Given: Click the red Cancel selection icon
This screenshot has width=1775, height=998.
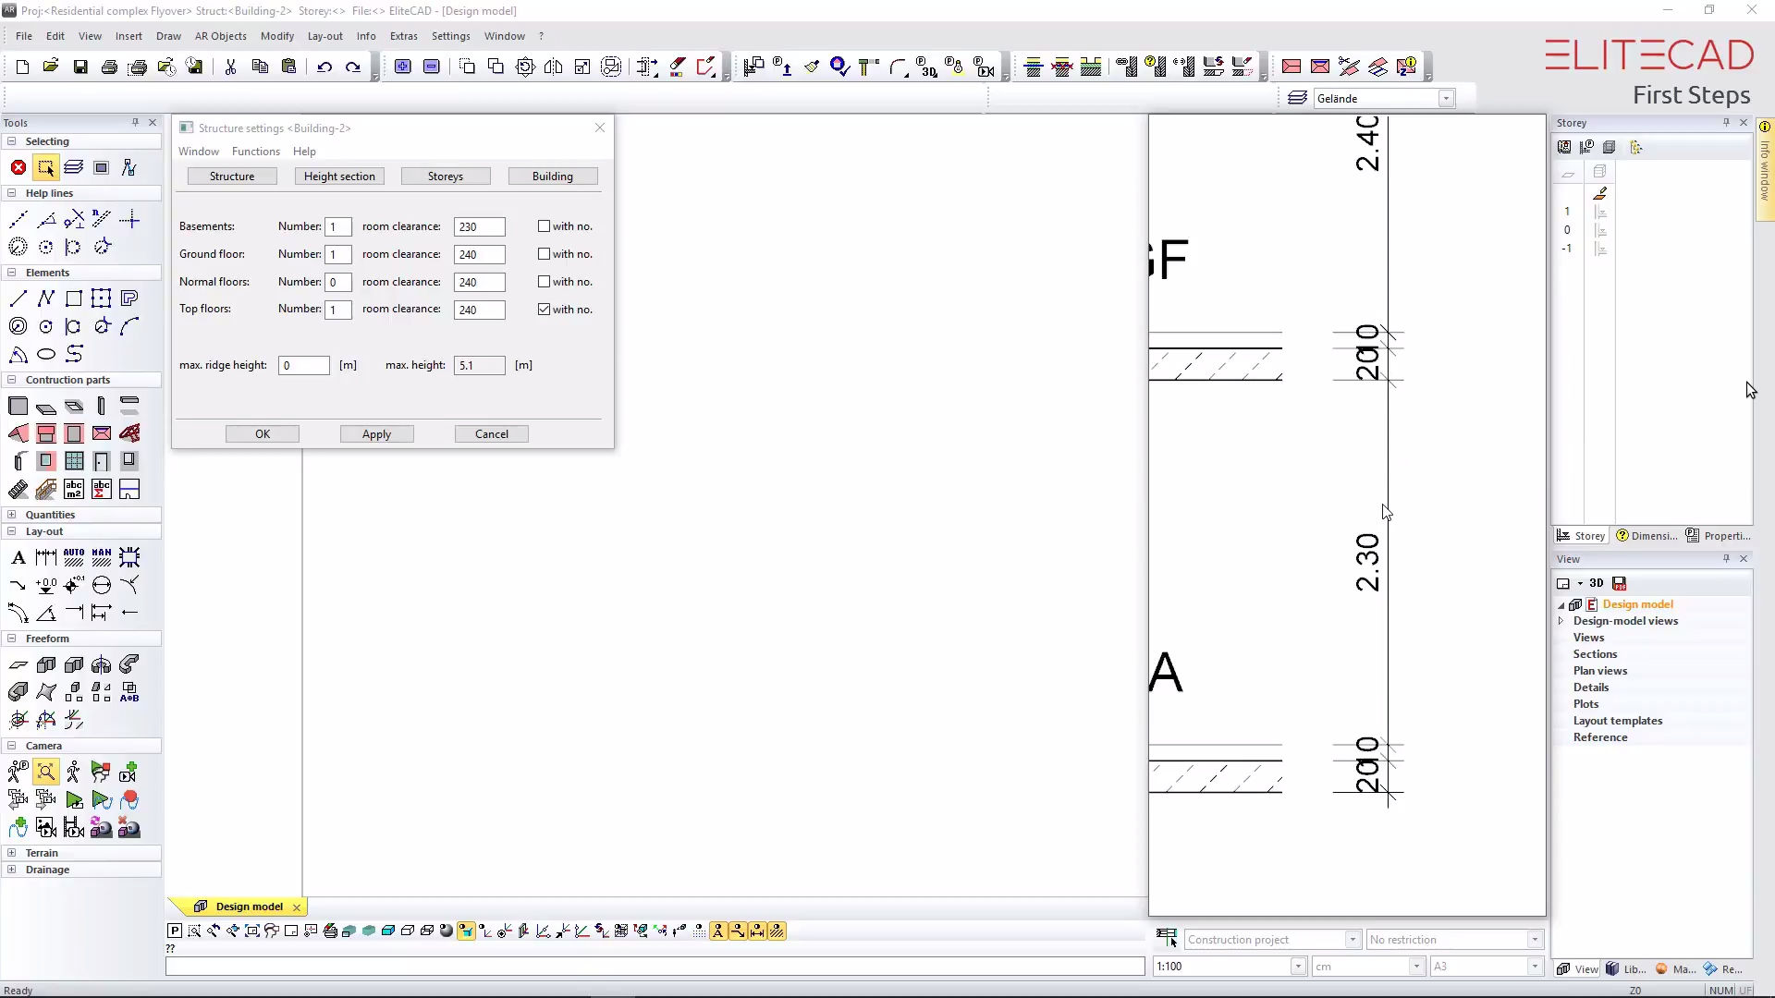Looking at the screenshot, I should tap(18, 167).
